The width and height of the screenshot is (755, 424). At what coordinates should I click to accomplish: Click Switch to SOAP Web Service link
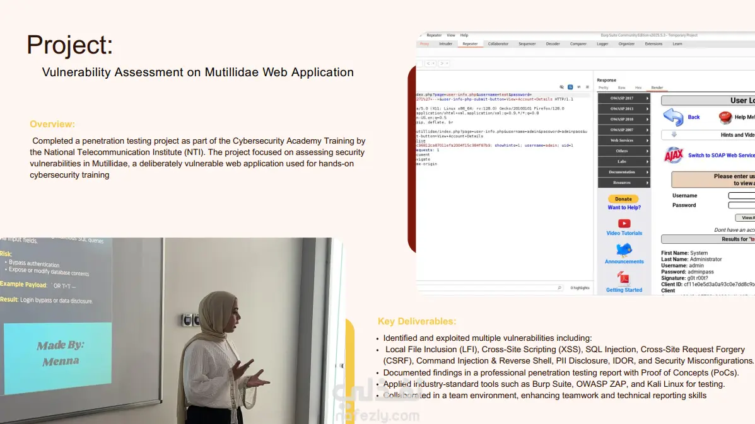[x=722, y=155]
